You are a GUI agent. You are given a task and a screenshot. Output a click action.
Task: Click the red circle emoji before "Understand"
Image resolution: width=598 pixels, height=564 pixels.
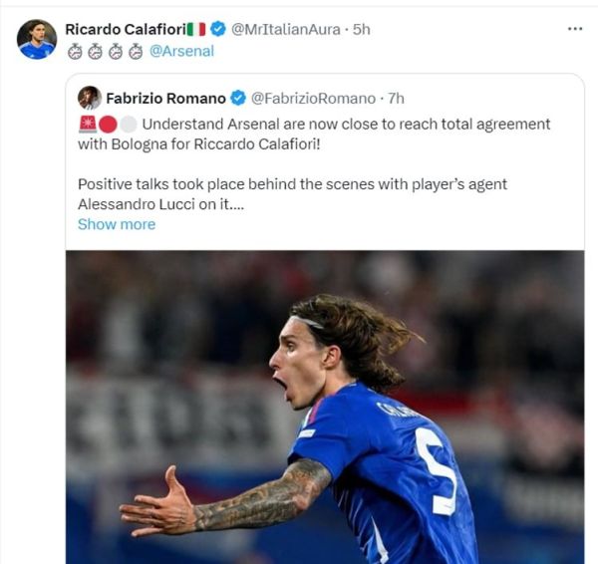tap(108, 125)
